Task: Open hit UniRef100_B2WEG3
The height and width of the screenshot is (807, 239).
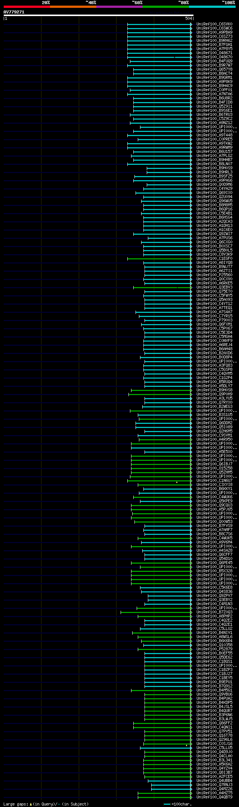Action: (214, 406)
